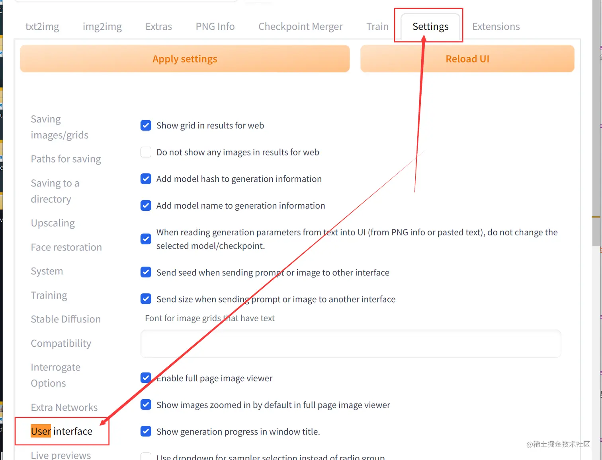Open the Extensions tab
Image resolution: width=602 pixels, height=460 pixels.
click(x=496, y=26)
